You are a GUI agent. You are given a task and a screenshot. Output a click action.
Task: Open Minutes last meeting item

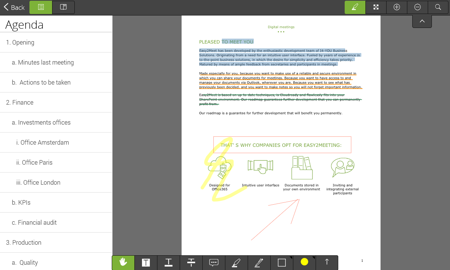pyautogui.click(x=56, y=63)
